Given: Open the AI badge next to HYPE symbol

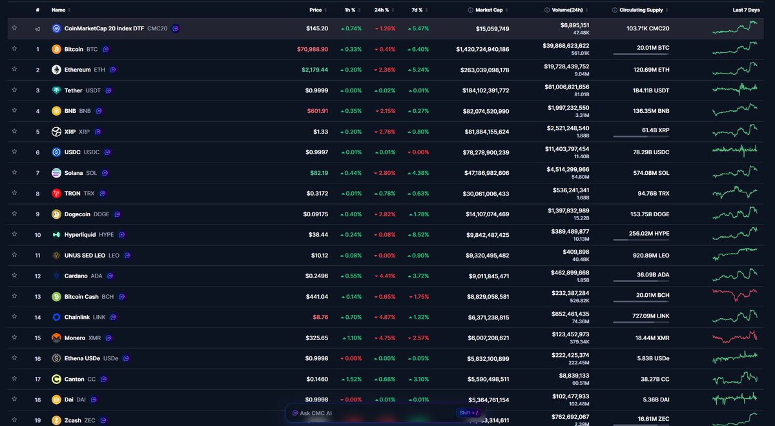Looking at the screenshot, I should point(121,235).
